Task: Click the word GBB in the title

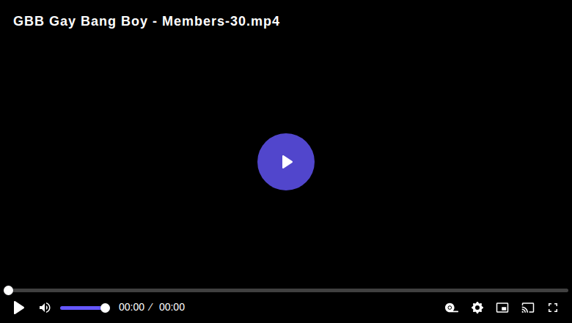Action: click(29, 21)
